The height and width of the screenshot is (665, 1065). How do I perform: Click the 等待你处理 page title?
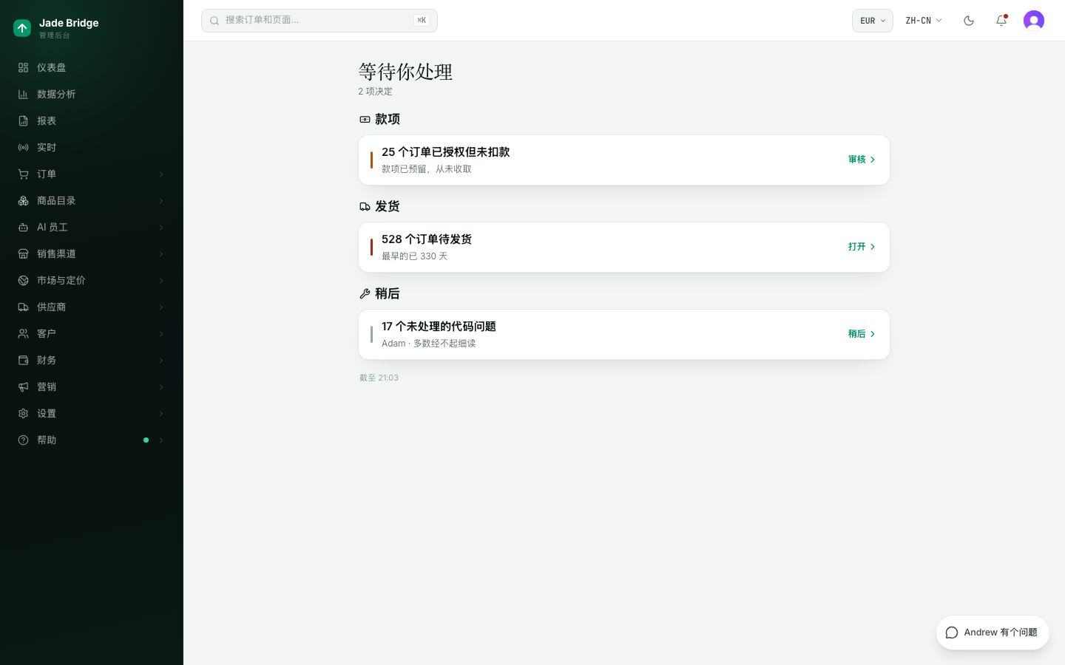click(405, 72)
